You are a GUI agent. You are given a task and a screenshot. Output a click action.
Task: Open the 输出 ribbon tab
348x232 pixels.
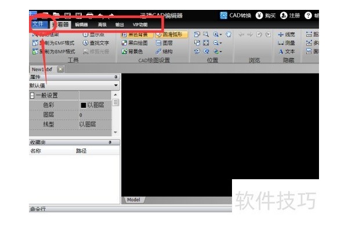pos(119,24)
